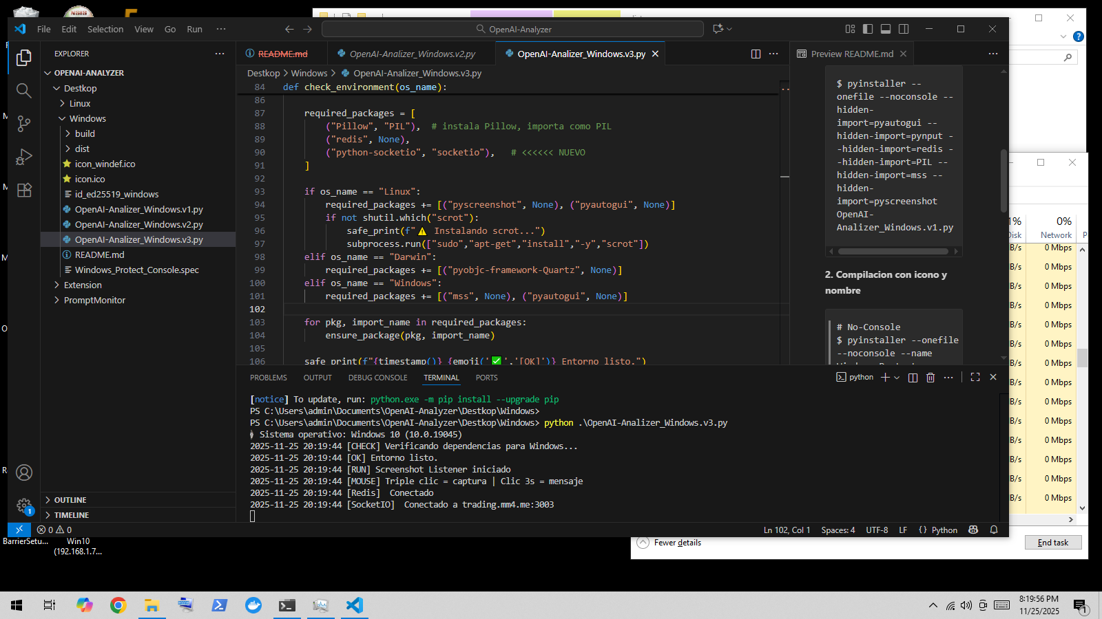Screen dimensions: 1102x619
Task: Open the Selection menu
Action: (x=105, y=29)
